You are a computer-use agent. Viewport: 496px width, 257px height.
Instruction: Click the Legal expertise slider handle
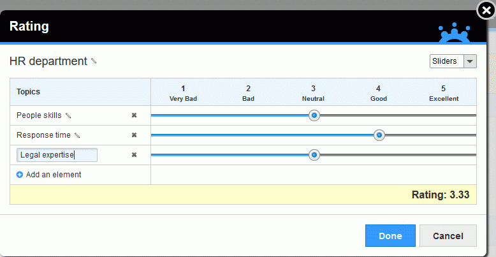pos(314,155)
